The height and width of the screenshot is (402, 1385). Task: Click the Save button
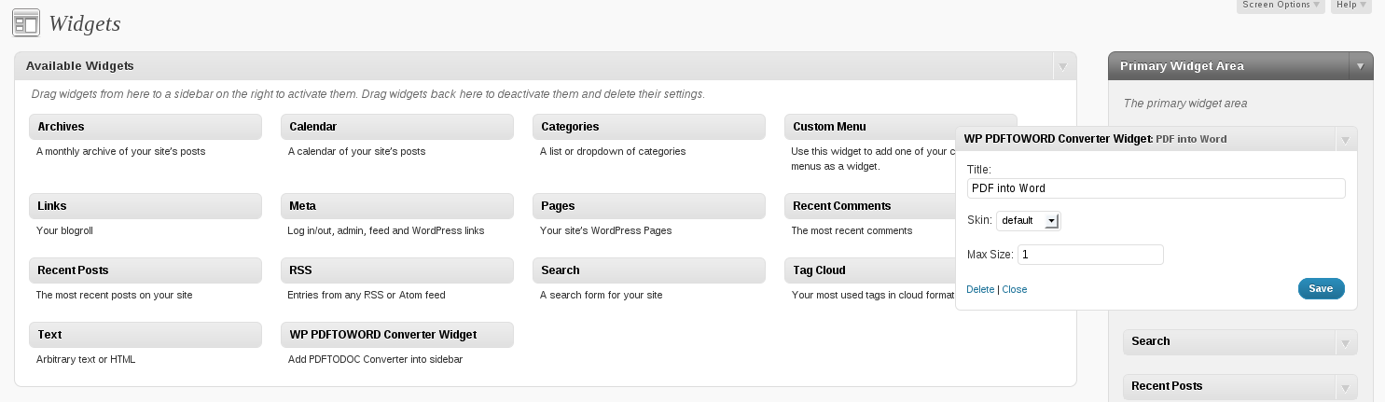tap(1321, 289)
